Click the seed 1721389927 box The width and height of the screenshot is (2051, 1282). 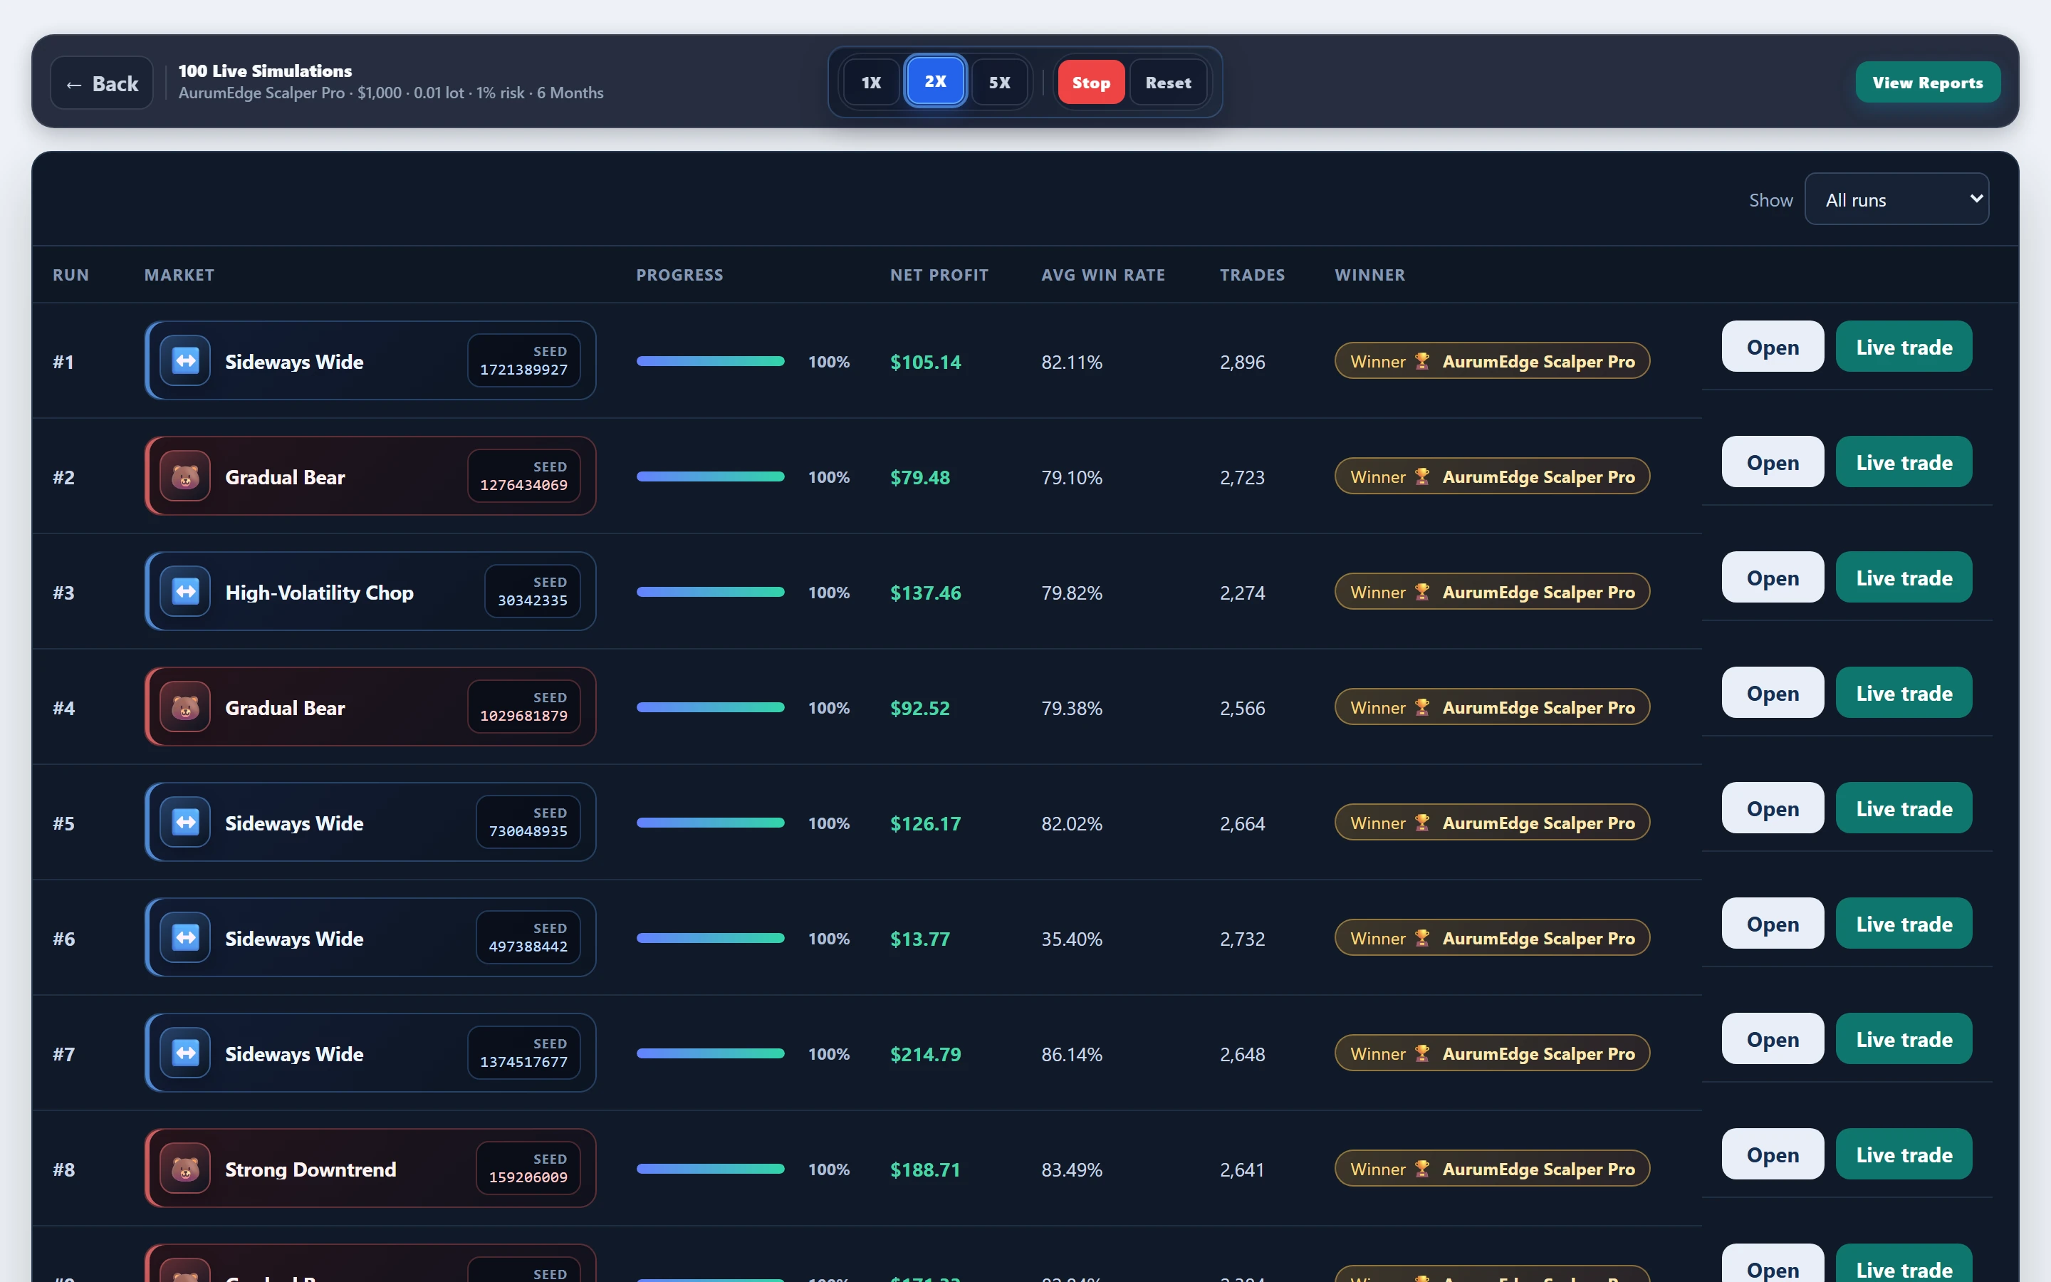point(523,360)
